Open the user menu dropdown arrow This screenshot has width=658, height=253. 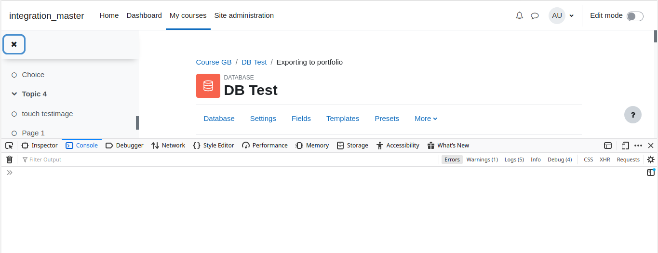click(572, 15)
